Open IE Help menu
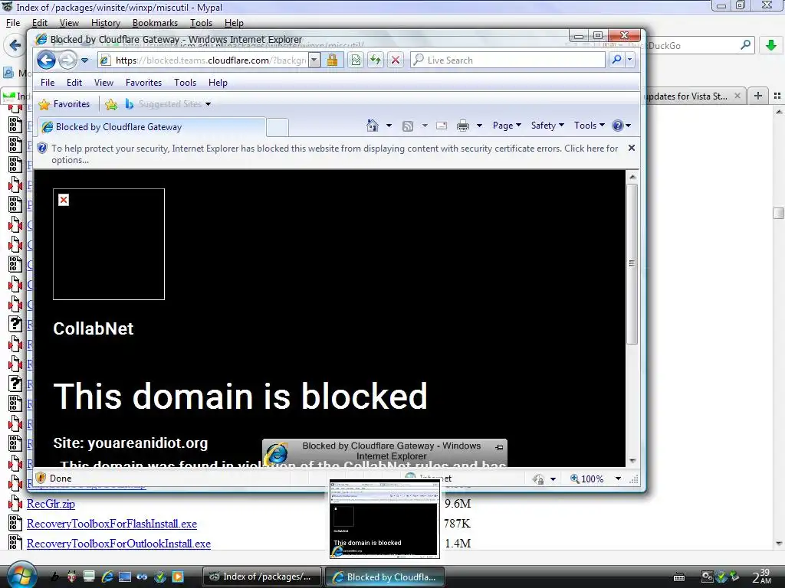Image resolution: width=785 pixels, height=588 pixels. (x=218, y=83)
